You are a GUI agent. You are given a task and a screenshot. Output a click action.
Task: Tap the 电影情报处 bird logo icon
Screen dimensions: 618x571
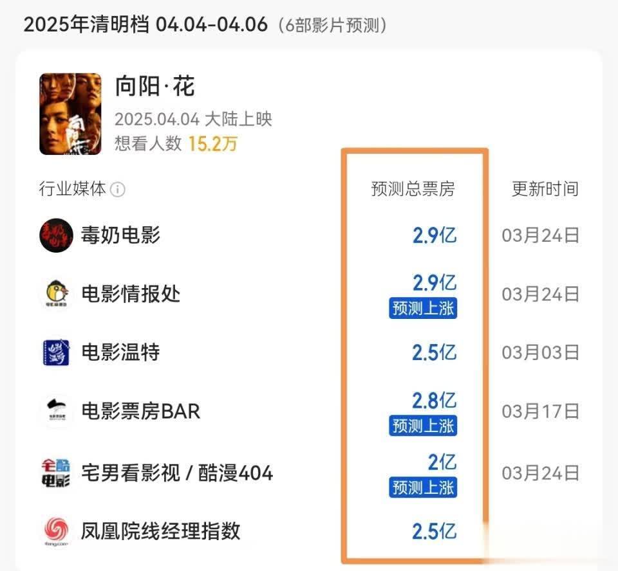57,293
